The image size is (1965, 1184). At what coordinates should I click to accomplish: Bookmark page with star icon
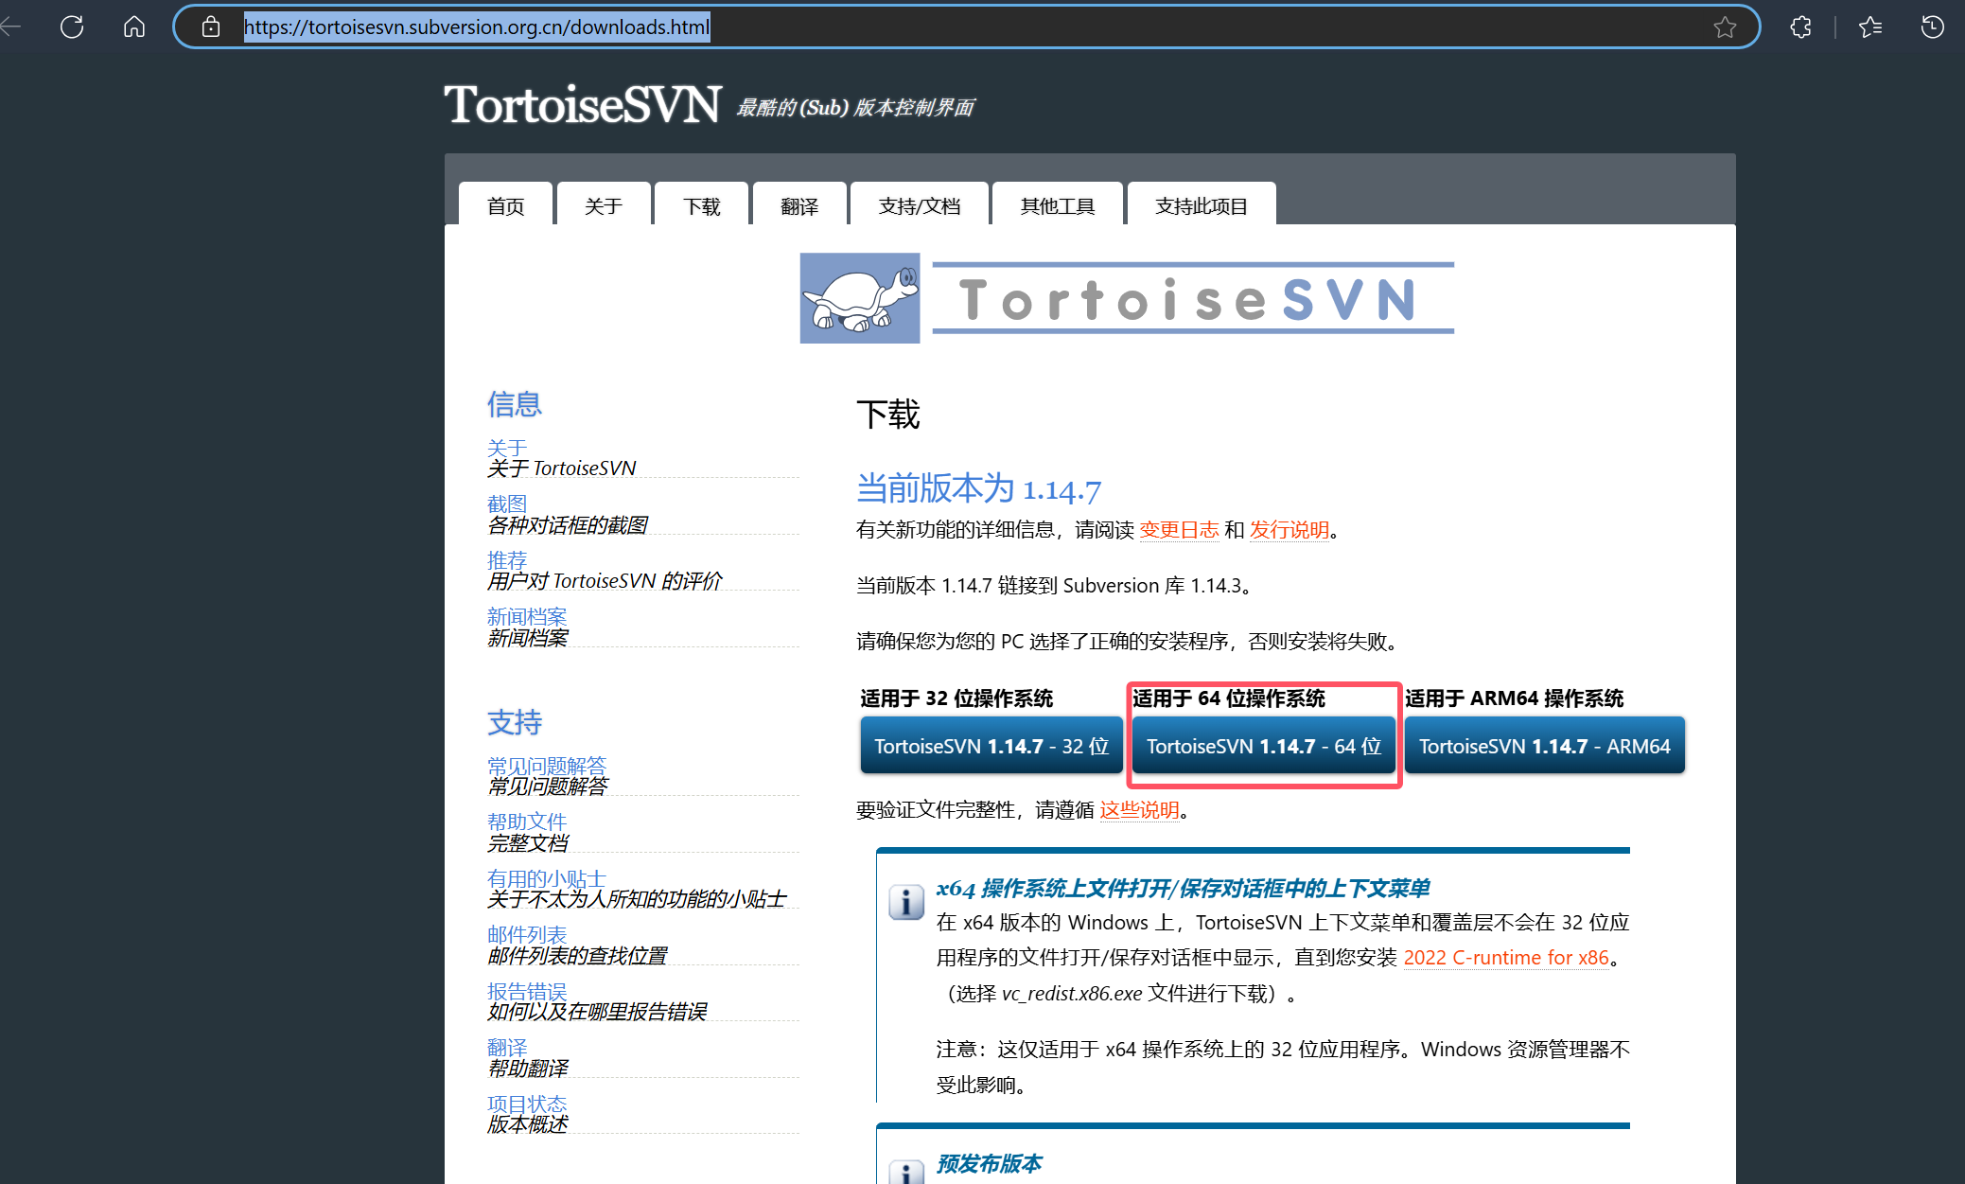1725,27
